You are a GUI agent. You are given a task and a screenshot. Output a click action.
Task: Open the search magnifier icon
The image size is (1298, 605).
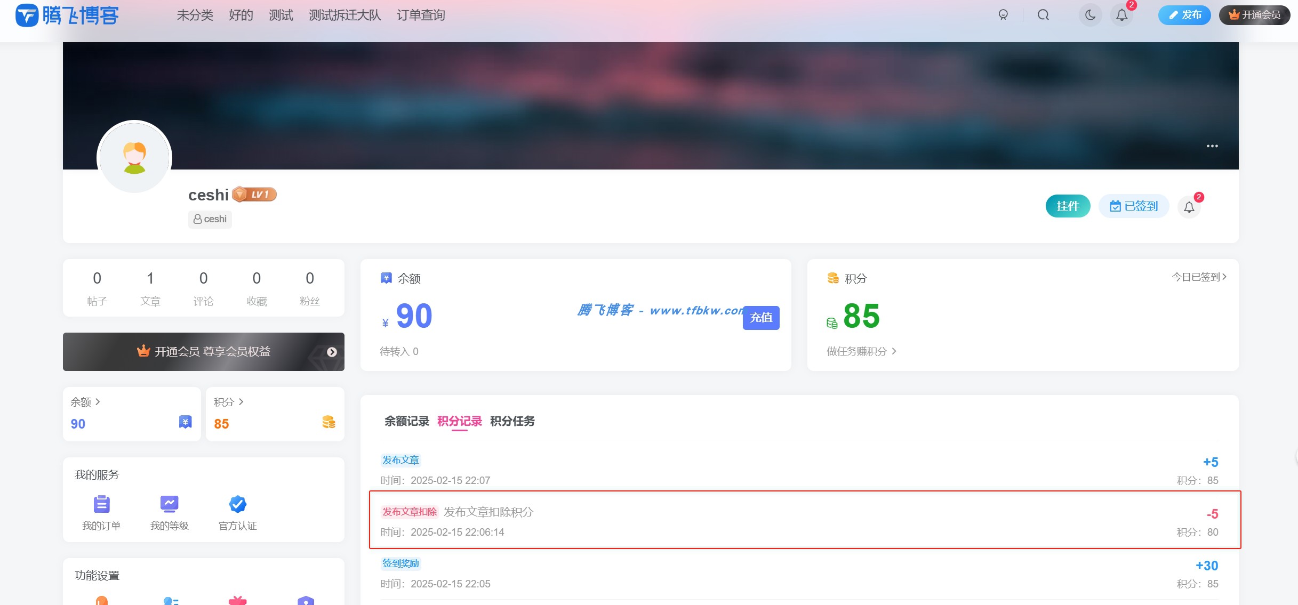coord(1043,14)
